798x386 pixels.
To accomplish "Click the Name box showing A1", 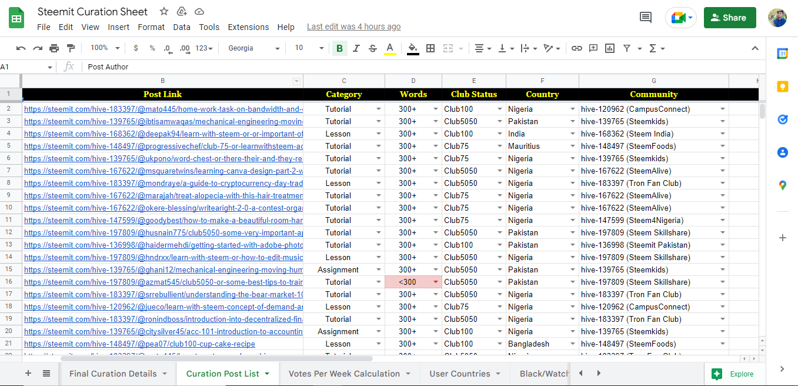I will (x=28, y=67).
